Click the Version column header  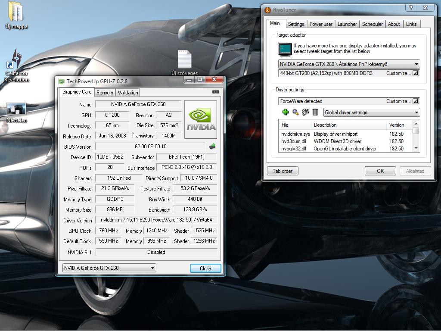(399, 125)
